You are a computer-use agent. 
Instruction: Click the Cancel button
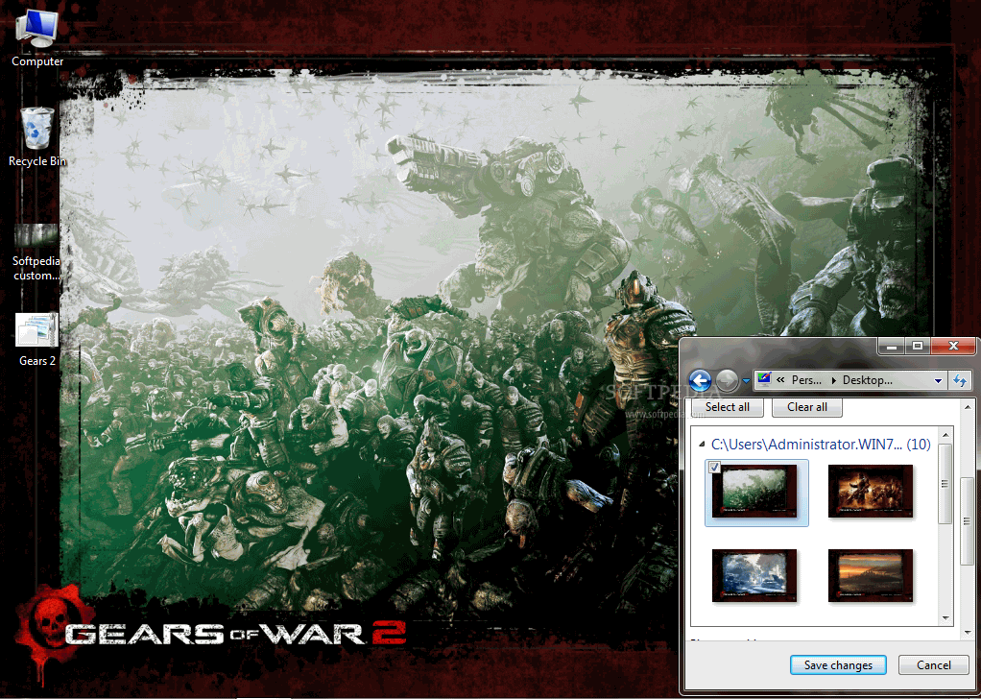tap(933, 665)
